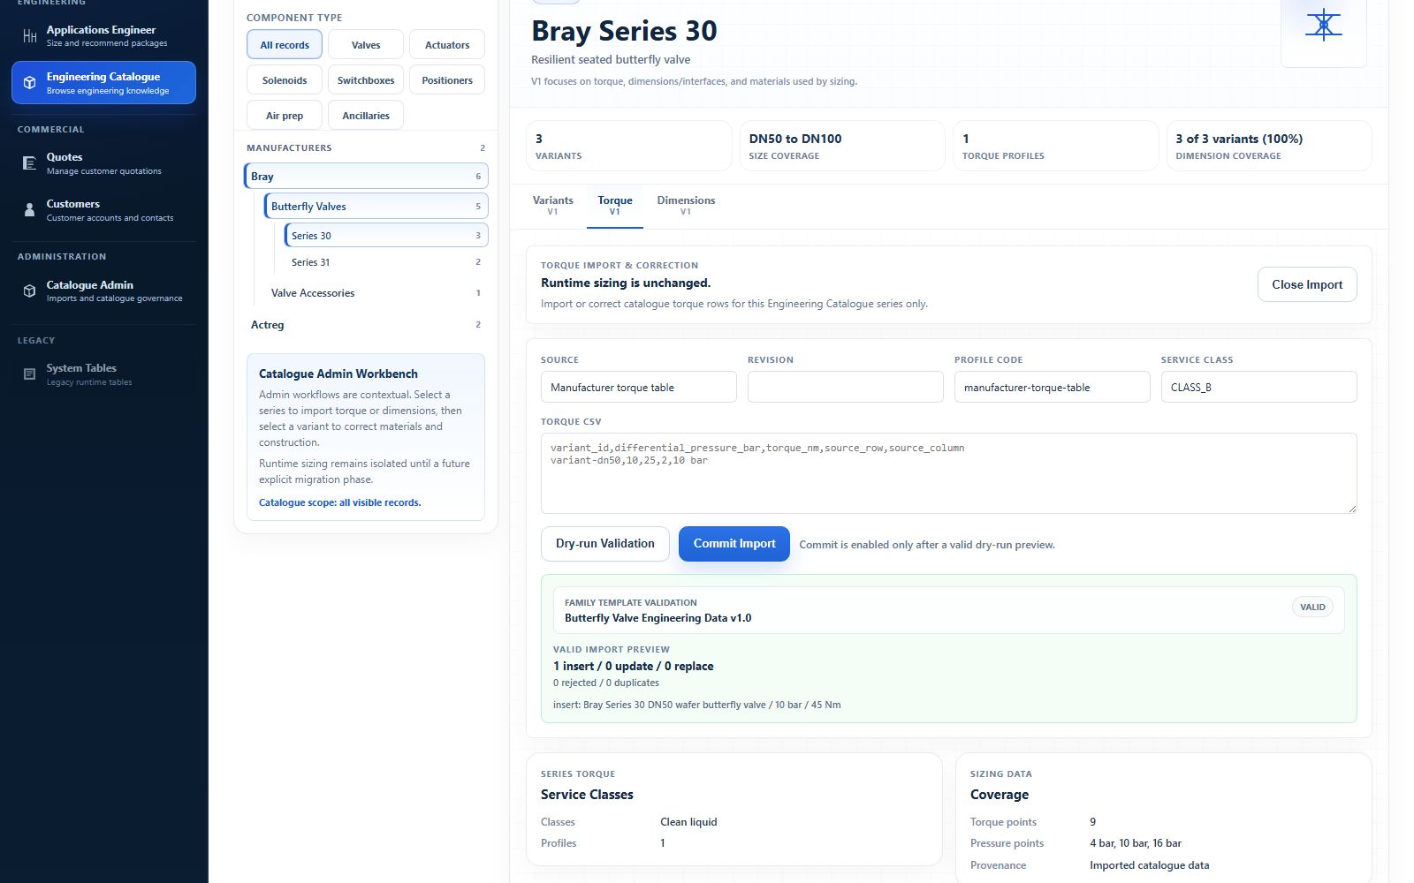This screenshot has height=883, width=1414.
Task: Toggle the Switchboxes component filter
Action: click(366, 80)
